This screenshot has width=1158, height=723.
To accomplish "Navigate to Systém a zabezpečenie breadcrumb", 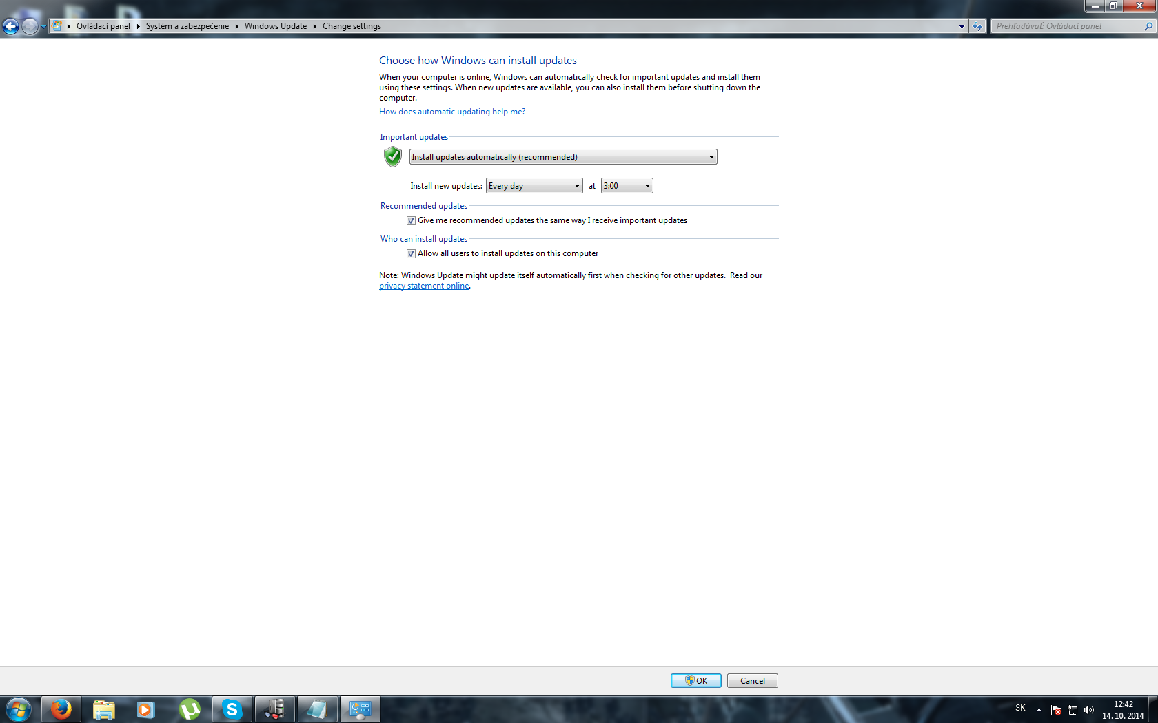I will (x=187, y=26).
